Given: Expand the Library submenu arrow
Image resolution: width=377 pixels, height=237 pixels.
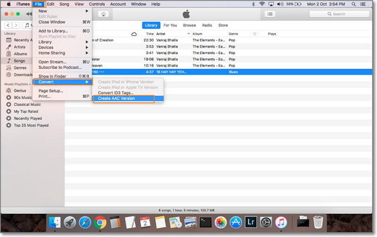Looking at the screenshot, I should (x=87, y=42).
